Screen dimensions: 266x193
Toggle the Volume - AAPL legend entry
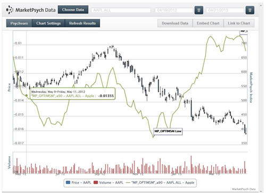(109, 182)
